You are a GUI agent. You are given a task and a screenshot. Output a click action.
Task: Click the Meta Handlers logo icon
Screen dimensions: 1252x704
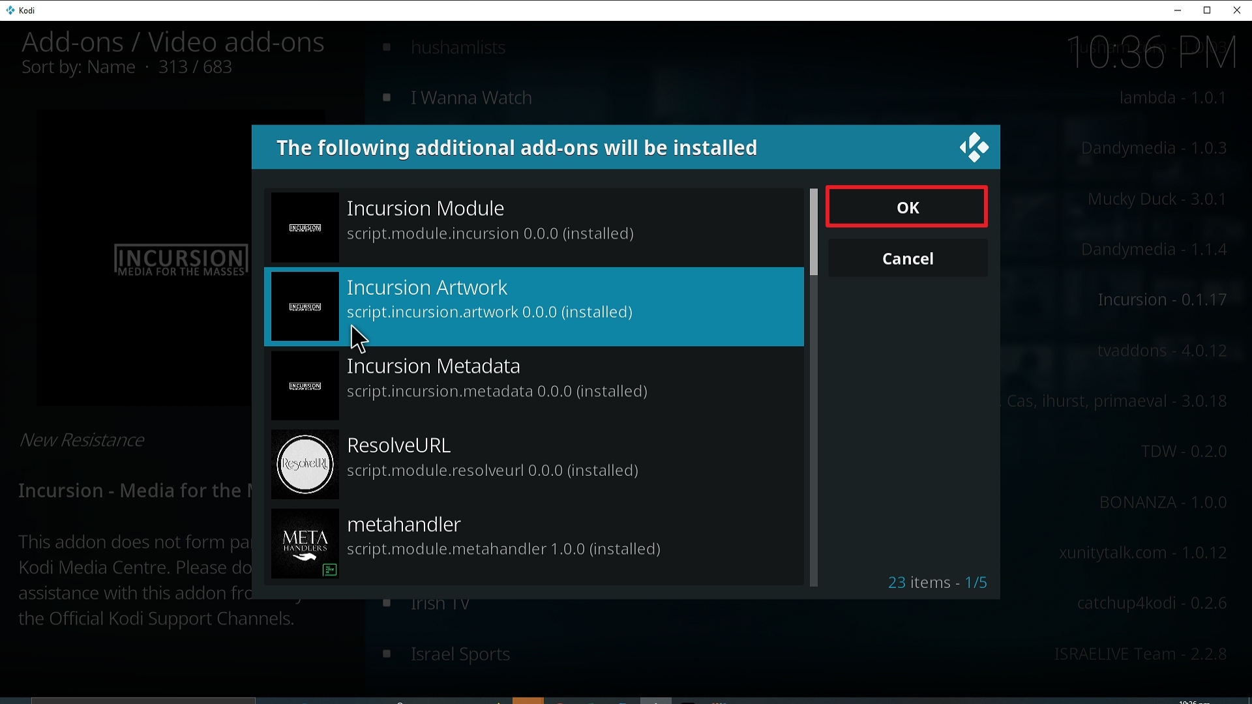click(305, 543)
